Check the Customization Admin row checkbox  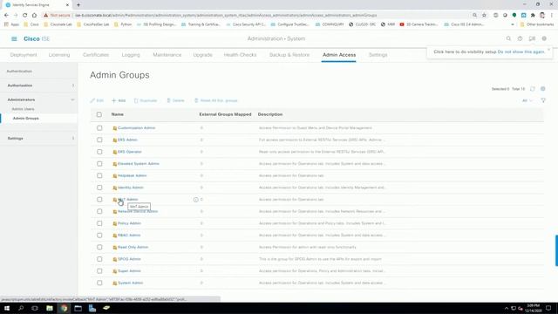99,128
